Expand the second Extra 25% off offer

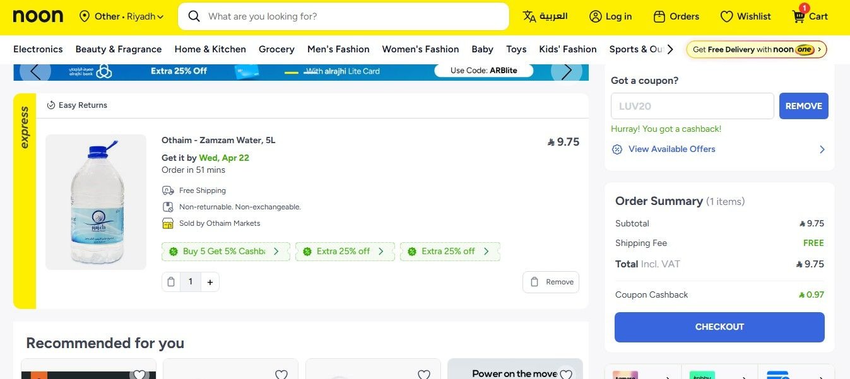pos(450,251)
